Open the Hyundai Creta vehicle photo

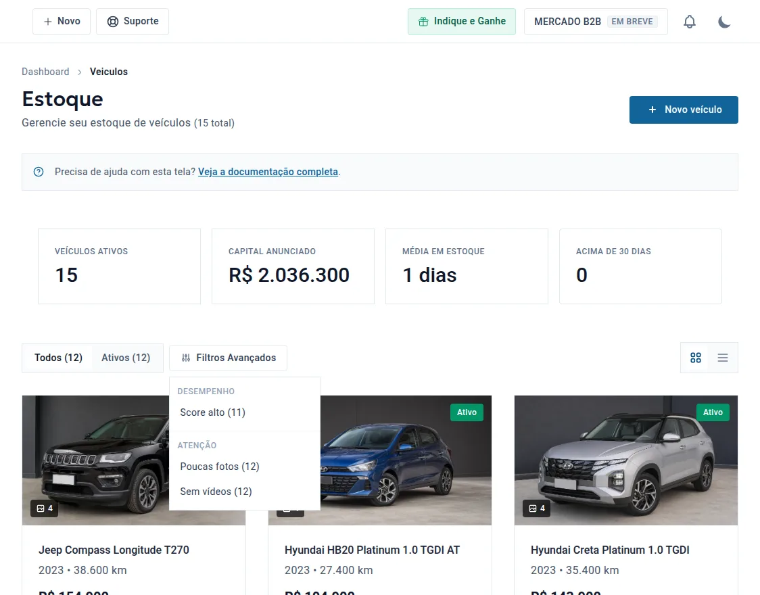[x=625, y=460]
